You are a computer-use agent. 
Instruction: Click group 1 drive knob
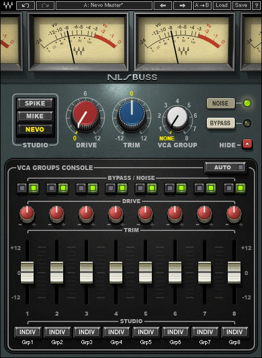27,214
